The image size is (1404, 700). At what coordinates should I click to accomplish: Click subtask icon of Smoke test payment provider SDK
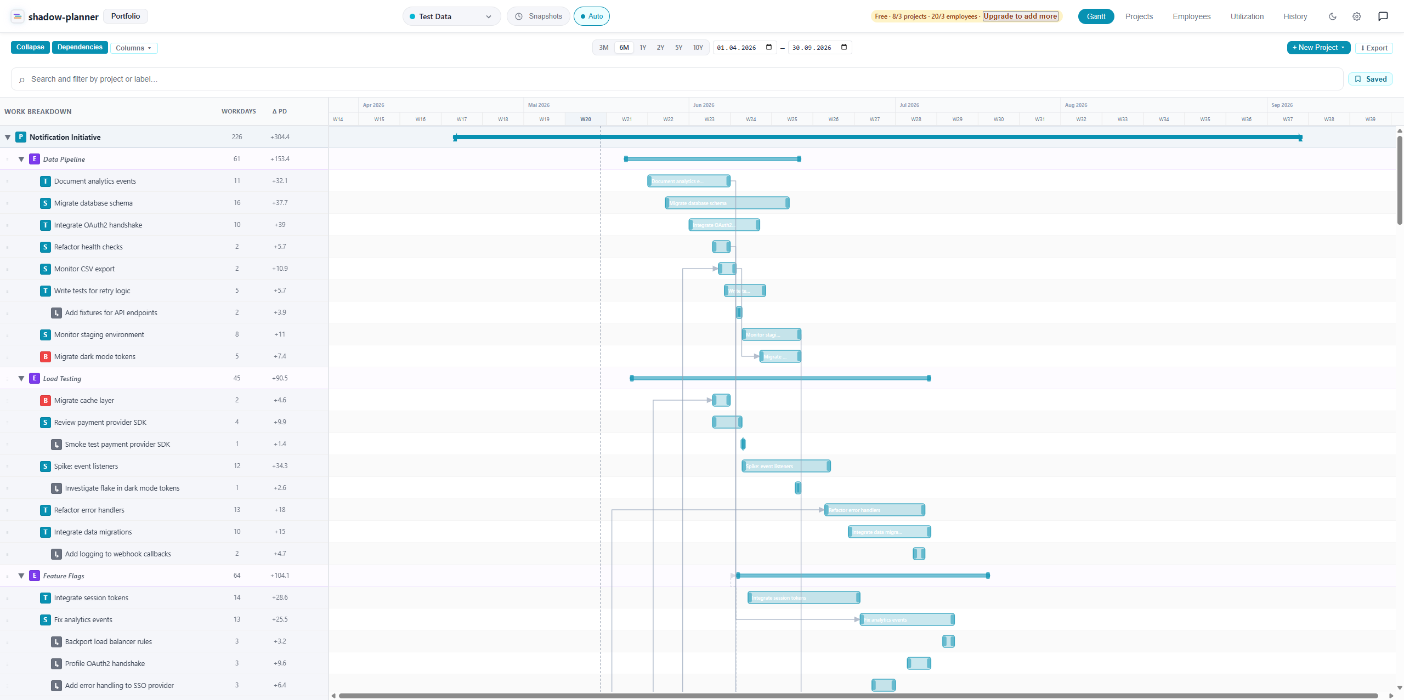pyautogui.click(x=56, y=444)
